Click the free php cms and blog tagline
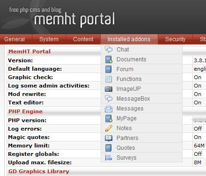Screen dimensions: 206x176 (35, 10)
